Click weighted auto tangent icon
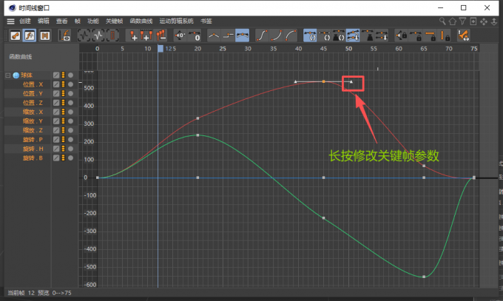The width and height of the screenshot is (503, 301). click(339, 35)
